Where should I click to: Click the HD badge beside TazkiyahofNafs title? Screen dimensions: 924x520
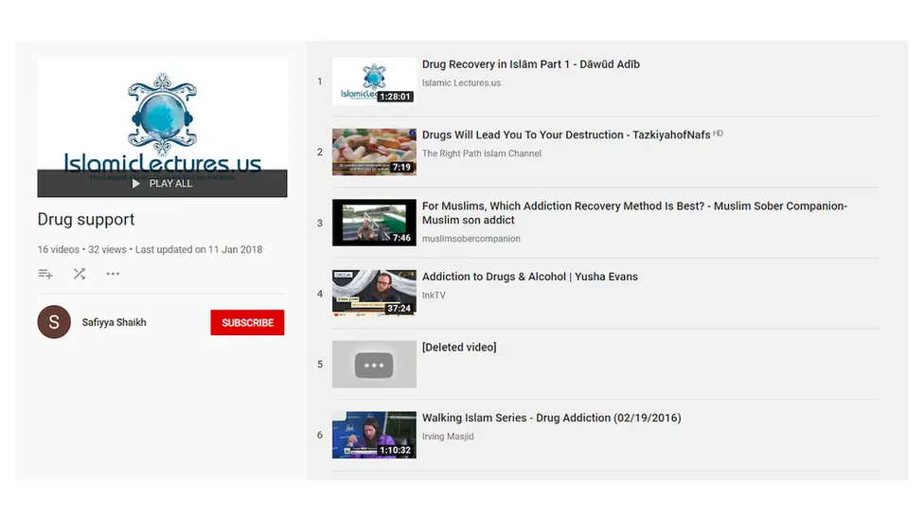point(719,134)
